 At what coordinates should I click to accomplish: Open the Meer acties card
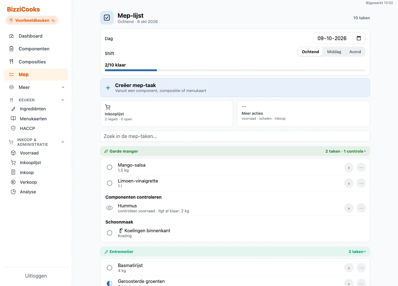pyautogui.click(x=303, y=113)
